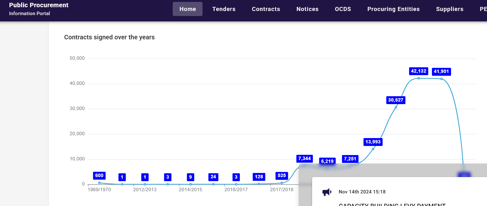
Task: Open the Suppliers navigation item
Action: (450, 9)
